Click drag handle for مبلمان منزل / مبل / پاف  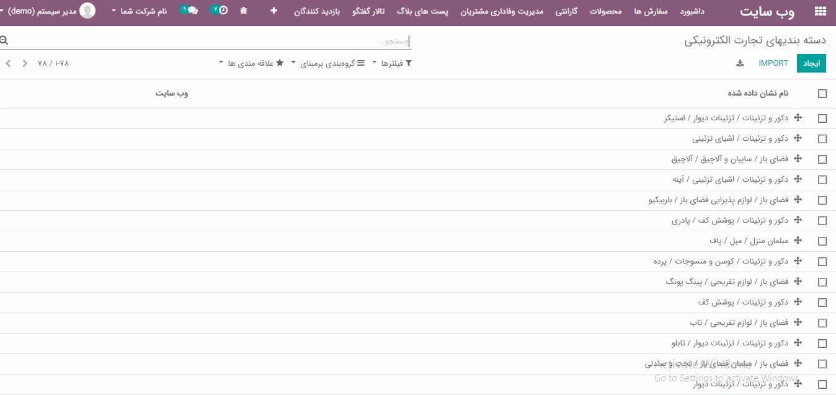click(x=798, y=241)
